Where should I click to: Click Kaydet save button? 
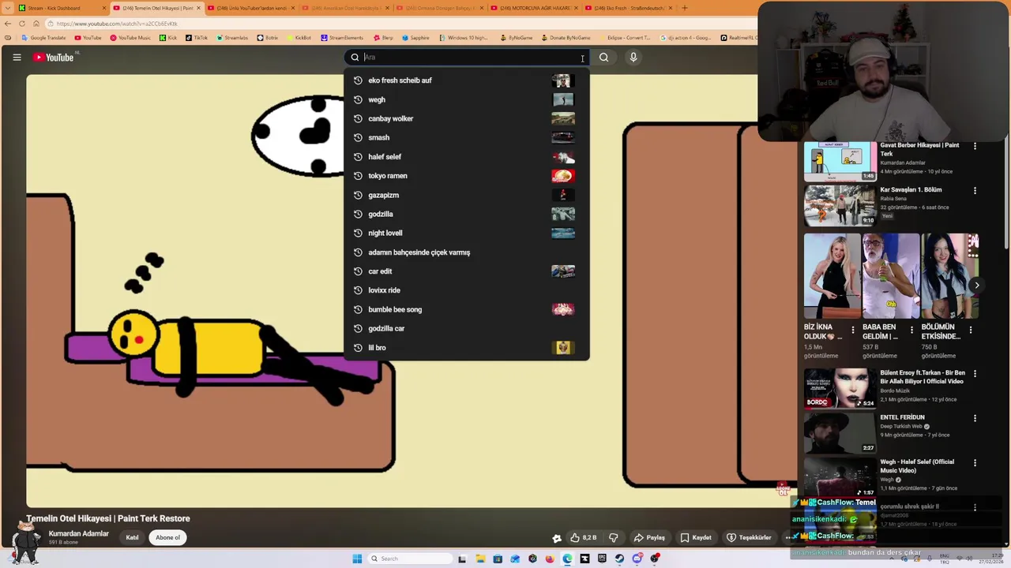click(x=695, y=537)
